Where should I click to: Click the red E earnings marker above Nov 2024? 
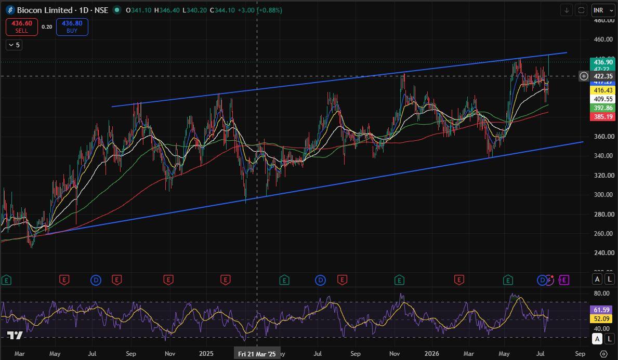[x=168, y=280]
